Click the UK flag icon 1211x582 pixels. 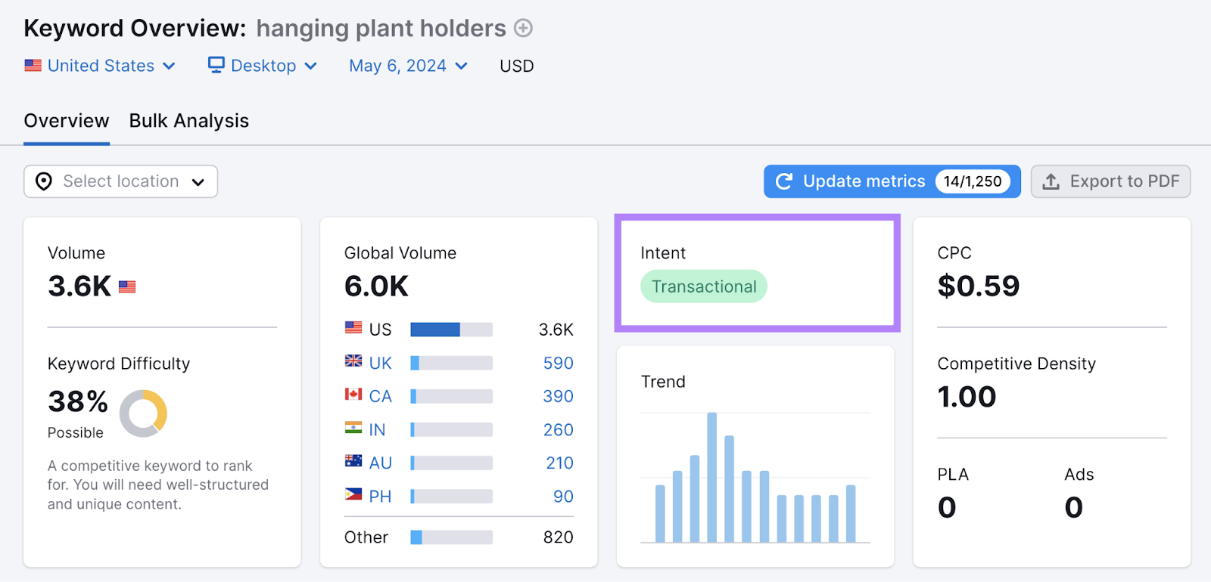tap(353, 363)
